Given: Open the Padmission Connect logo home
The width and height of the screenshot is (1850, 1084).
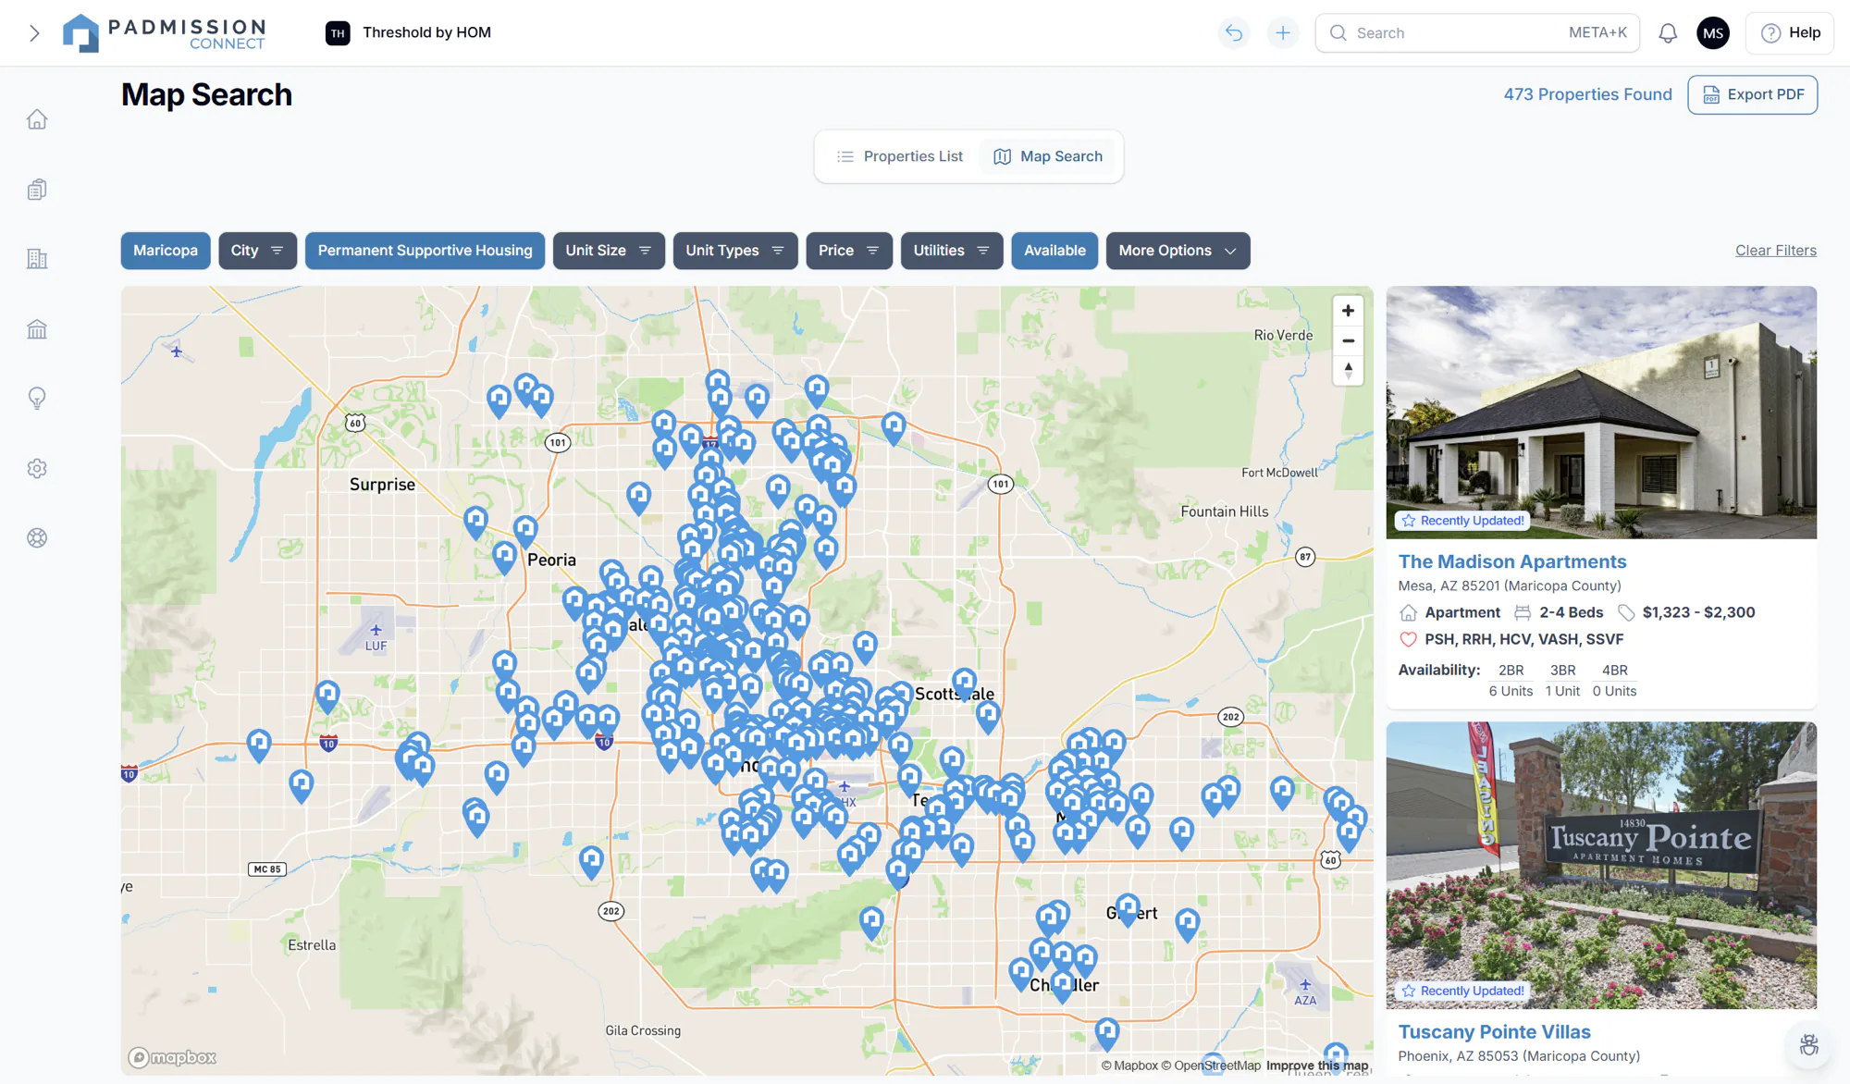Looking at the screenshot, I should pos(164,33).
